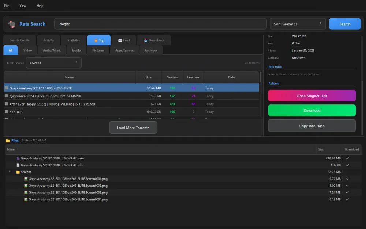Viewport: 366px width, 229px height.
Task: Click Load More Torrents
Action: pos(133,128)
